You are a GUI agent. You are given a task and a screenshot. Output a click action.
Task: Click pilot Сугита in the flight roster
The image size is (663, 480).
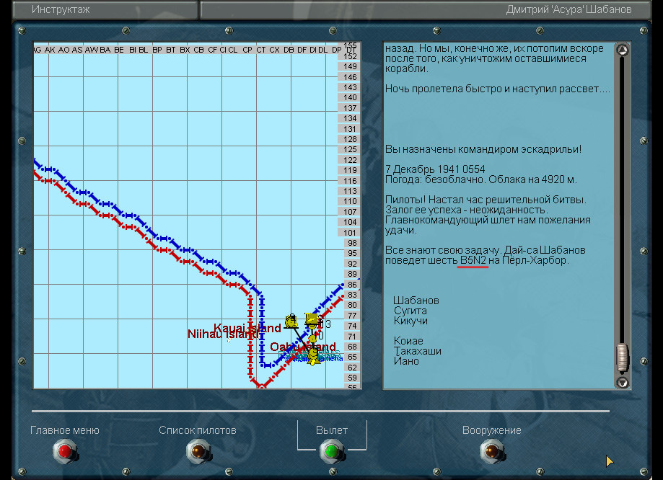[410, 311]
